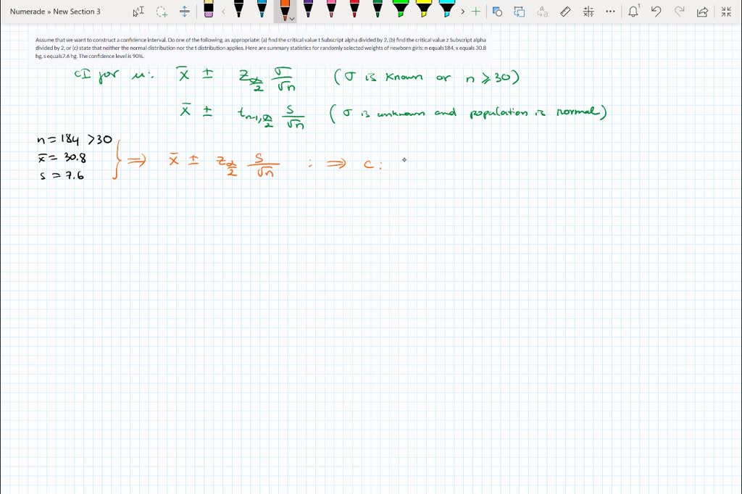Enable the pointer select mode
742x494 pixels.
tap(136, 11)
